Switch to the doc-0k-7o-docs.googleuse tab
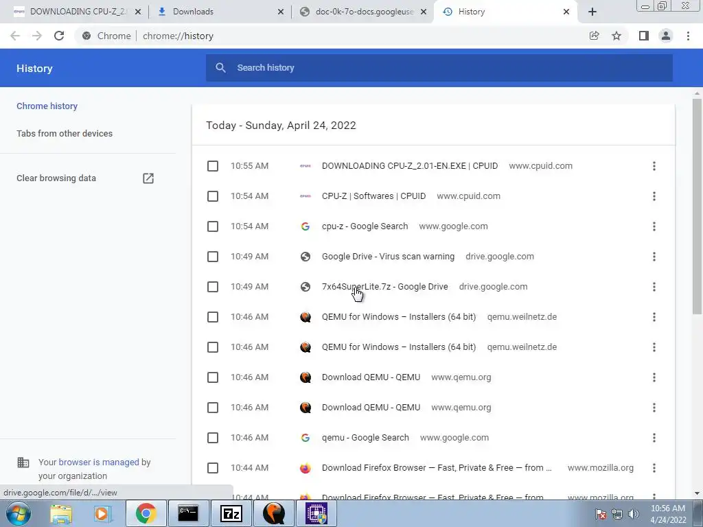The image size is (703, 527). point(364,12)
